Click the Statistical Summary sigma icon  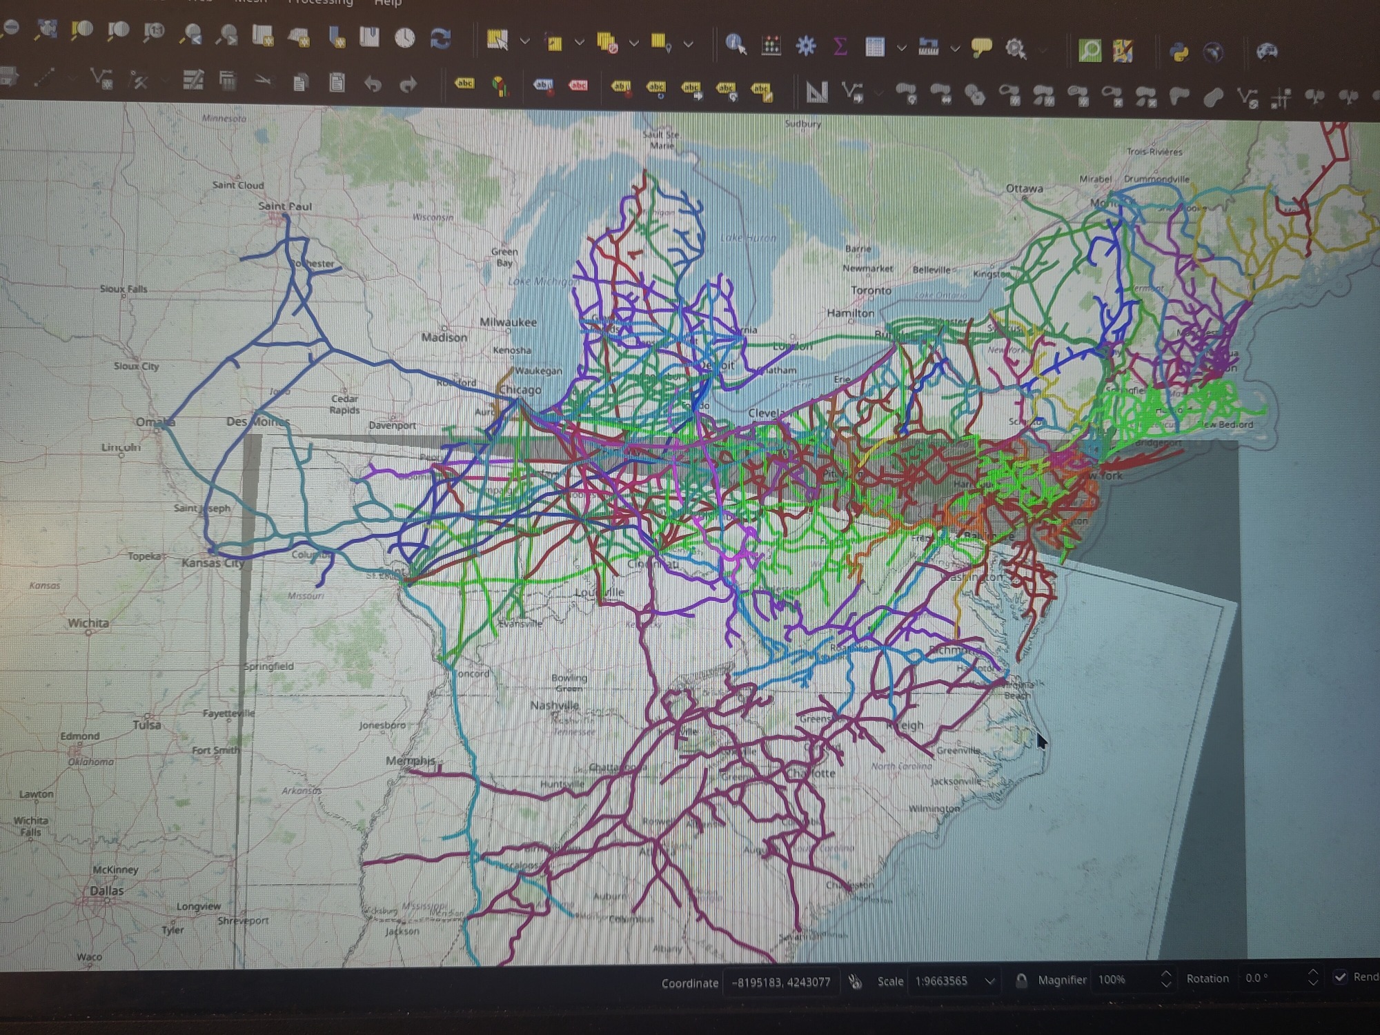tap(840, 46)
